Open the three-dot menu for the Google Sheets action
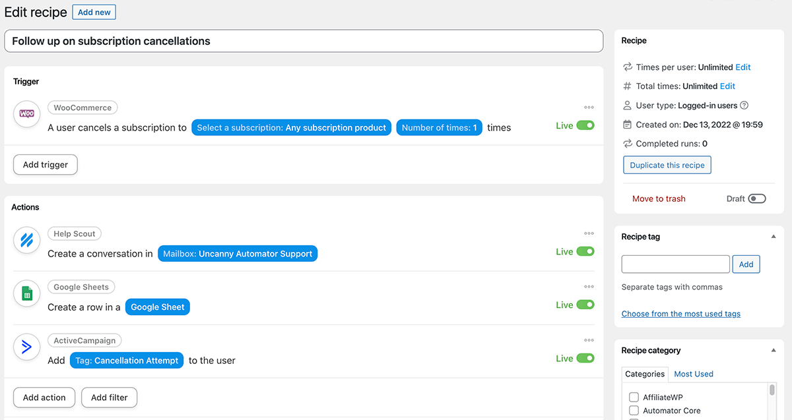 [589, 287]
